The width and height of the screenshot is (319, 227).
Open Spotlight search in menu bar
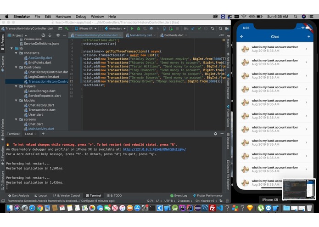tap(296, 17)
